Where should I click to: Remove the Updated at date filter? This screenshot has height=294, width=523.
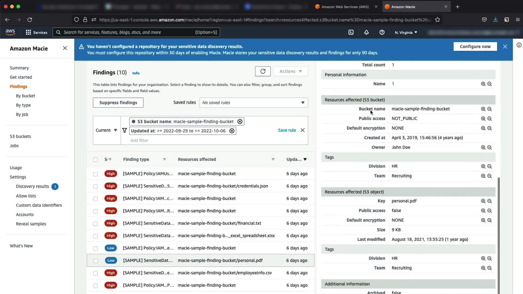[x=232, y=131]
